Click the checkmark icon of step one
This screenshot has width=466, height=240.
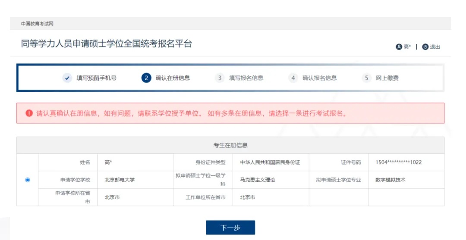pyautogui.click(x=67, y=78)
